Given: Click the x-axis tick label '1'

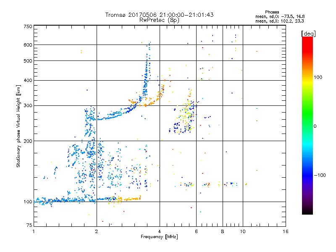Looking at the screenshot, I should [34, 231].
